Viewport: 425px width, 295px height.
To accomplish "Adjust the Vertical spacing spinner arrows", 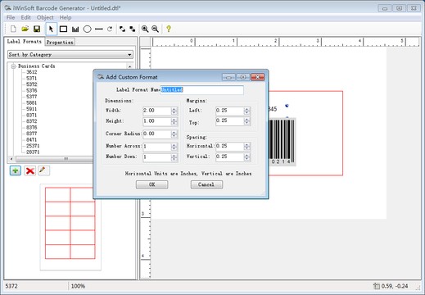I will point(246,157).
